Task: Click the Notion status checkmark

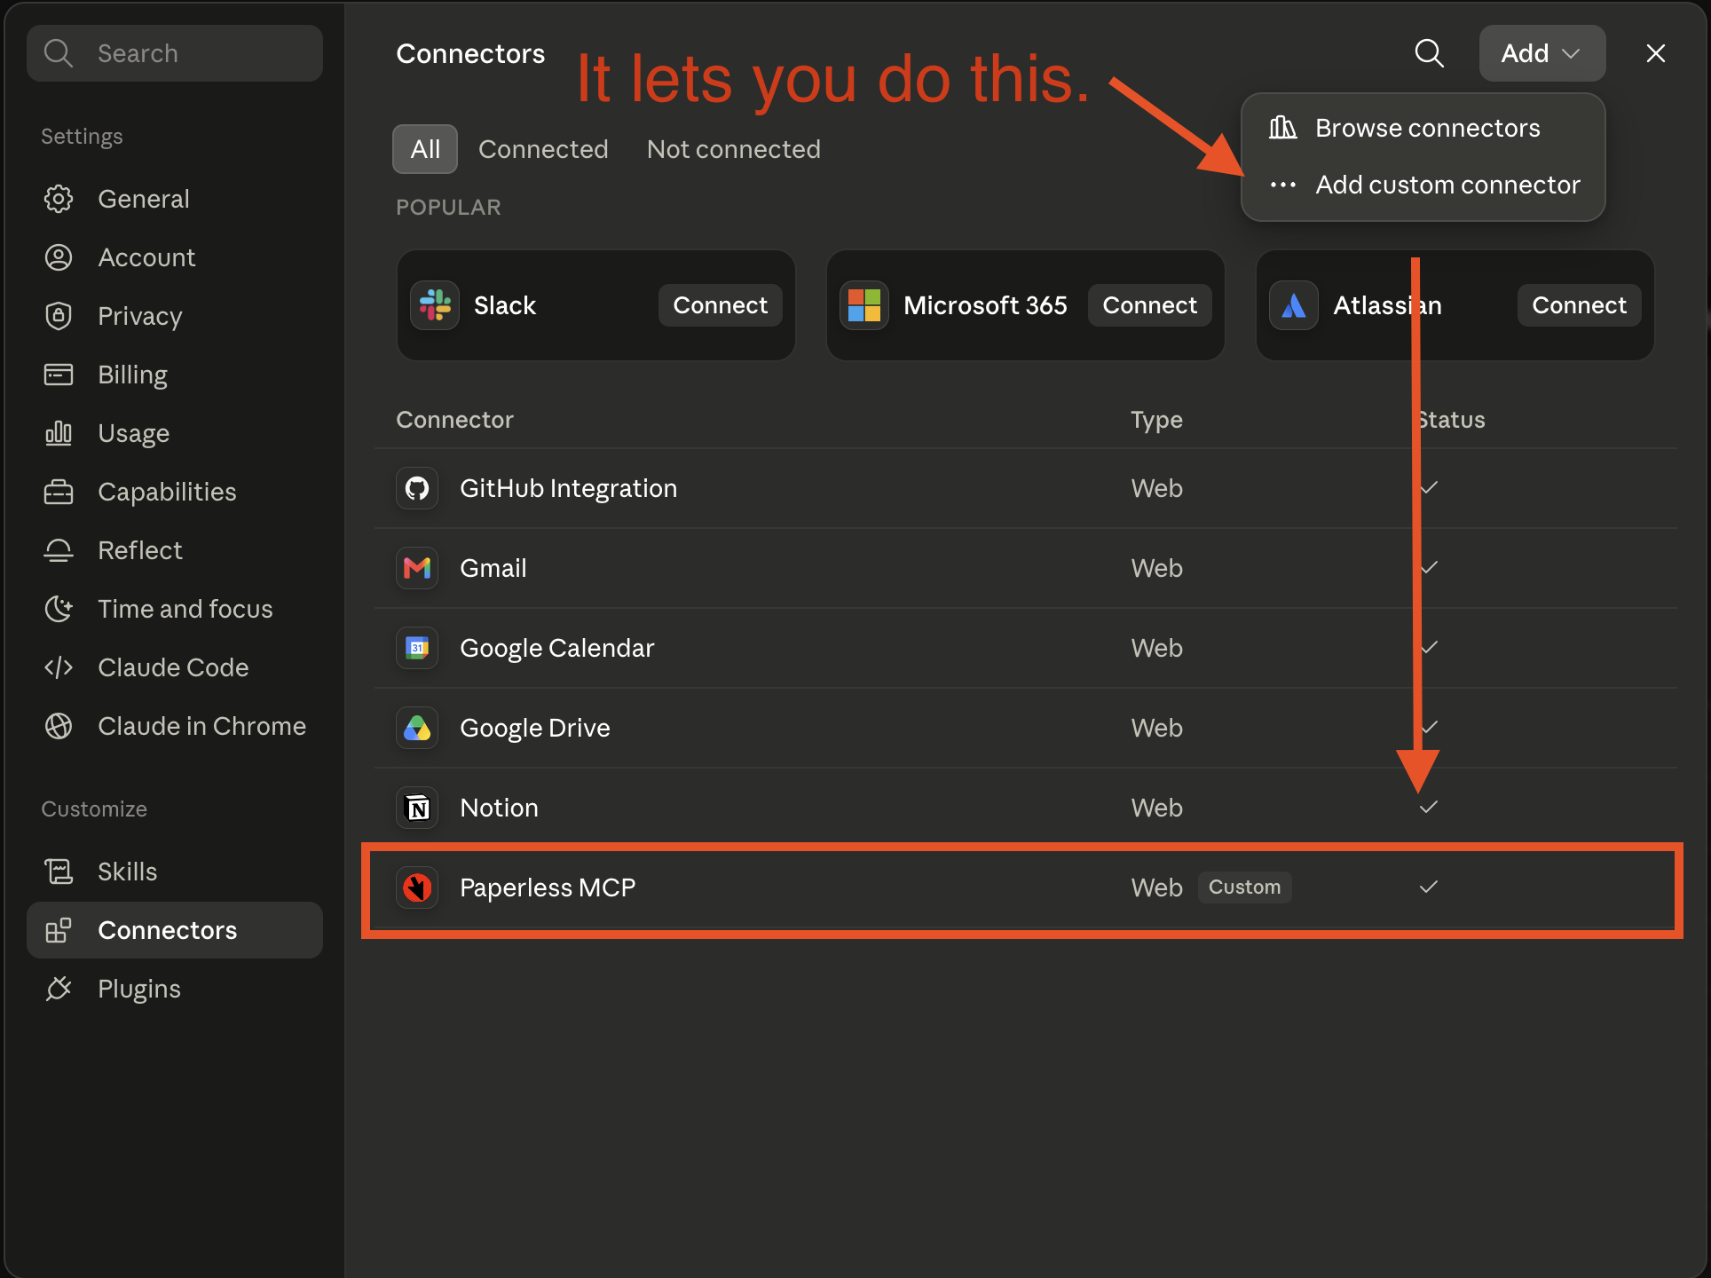Action: [x=1429, y=807]
